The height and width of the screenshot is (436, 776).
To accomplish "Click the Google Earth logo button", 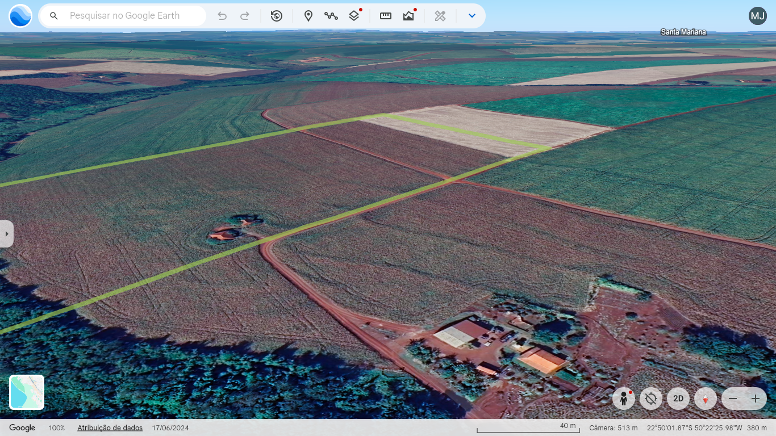I will click(x=20, y=16).
